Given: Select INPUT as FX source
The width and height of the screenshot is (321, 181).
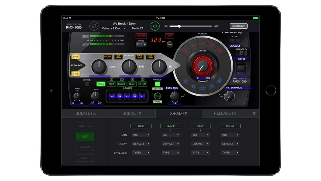Looking at the screenshot, I should point(75,57).
